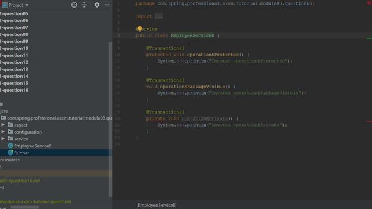
Task: Open Project panel settings gear
Action: coord(97,5)
